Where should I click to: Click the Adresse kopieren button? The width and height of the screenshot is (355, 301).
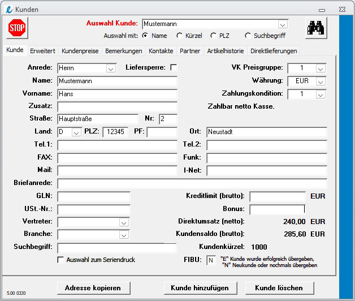coord(94,288)
